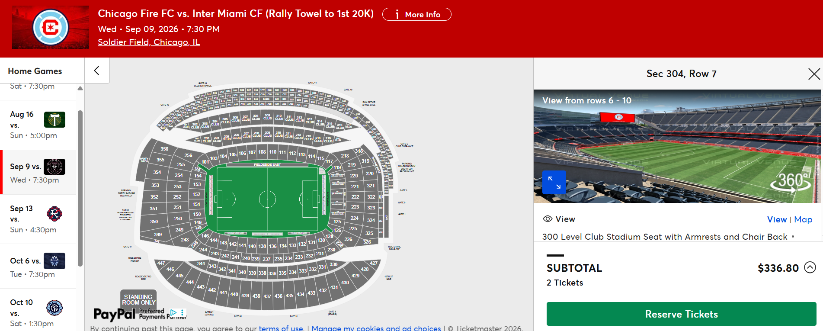
Task: Close the Sec 304 Row 7 panel
Action: tap(814, 74)
